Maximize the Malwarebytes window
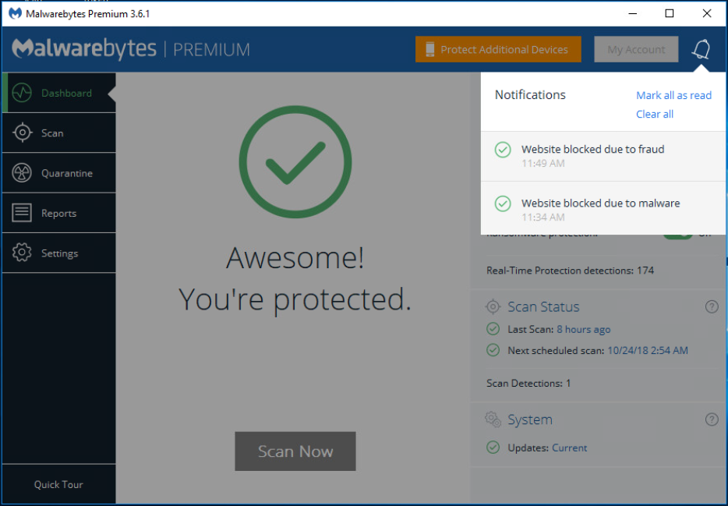The image size is (728, 506). [670, 13]
